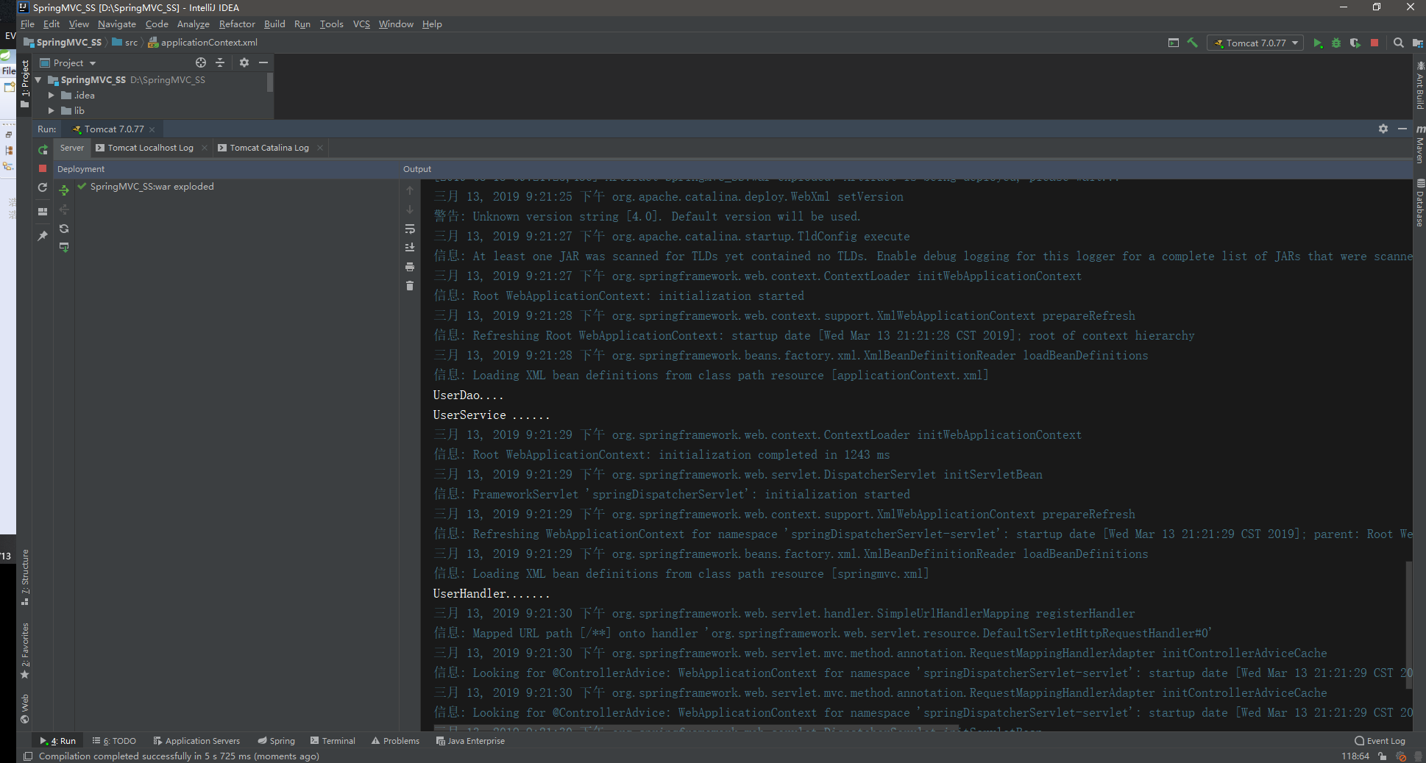This screenshot has width=1426, height=763.
Task: Jump down the stack trace in Output
Action: coord(410,209)
